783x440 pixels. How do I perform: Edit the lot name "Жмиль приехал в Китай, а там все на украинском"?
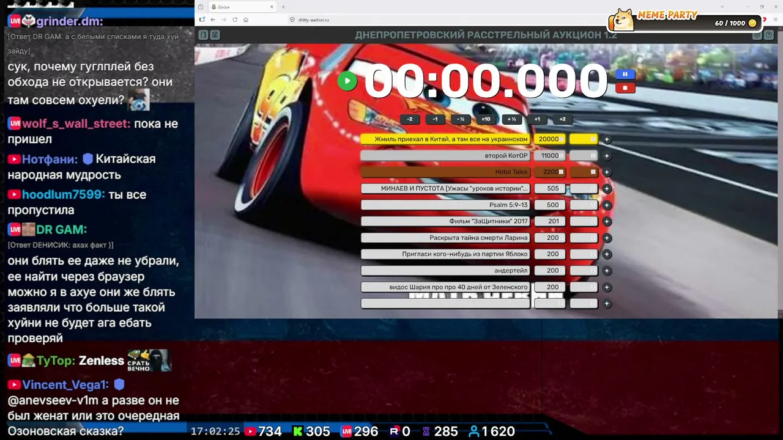pos(445,139)
